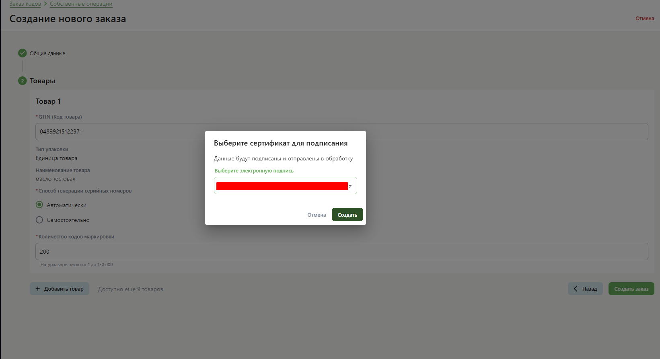Screen dimensions: 660x359
Task: Click the red Отмена link at top right
Action: pyautogui.click(x=645, y=18)
